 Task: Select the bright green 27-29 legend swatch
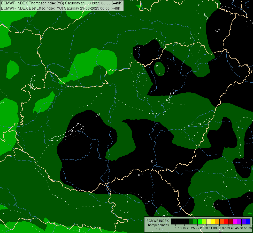pos(200,221)
